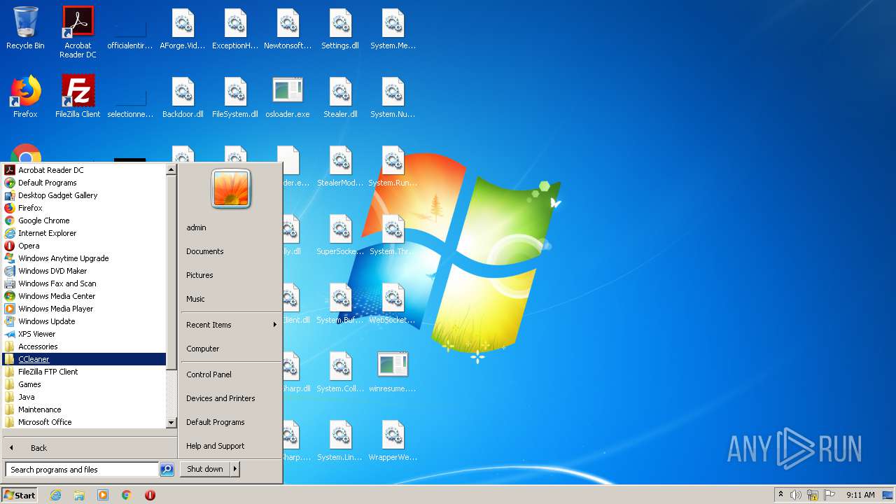896x504 pixels.
Task: Select the System.Me... dll file icon
Action: 393,29
